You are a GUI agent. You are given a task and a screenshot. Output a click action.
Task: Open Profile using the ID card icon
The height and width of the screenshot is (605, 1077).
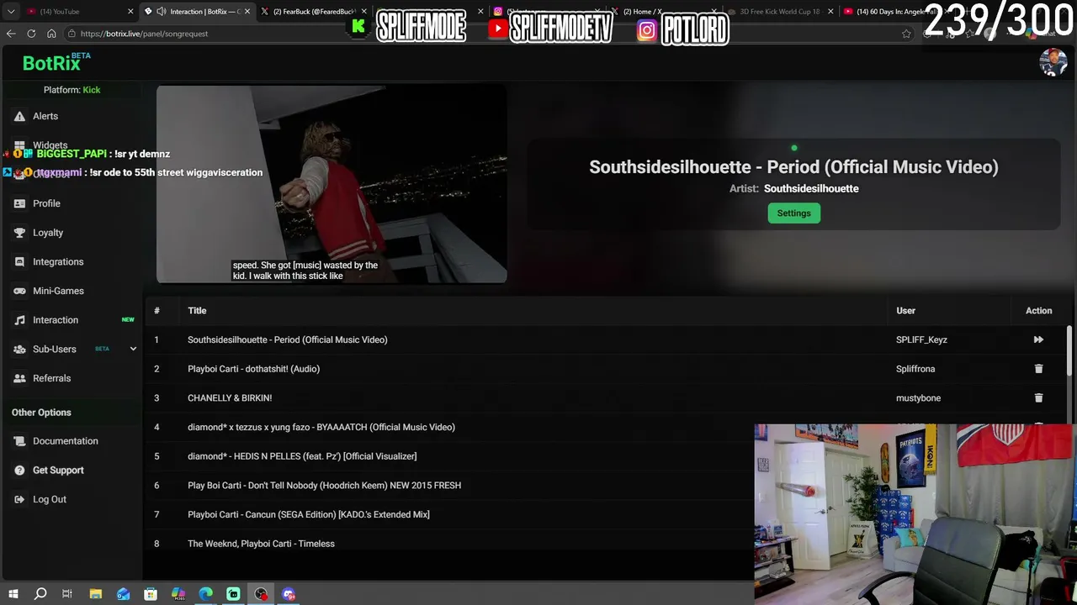[19, 203]
